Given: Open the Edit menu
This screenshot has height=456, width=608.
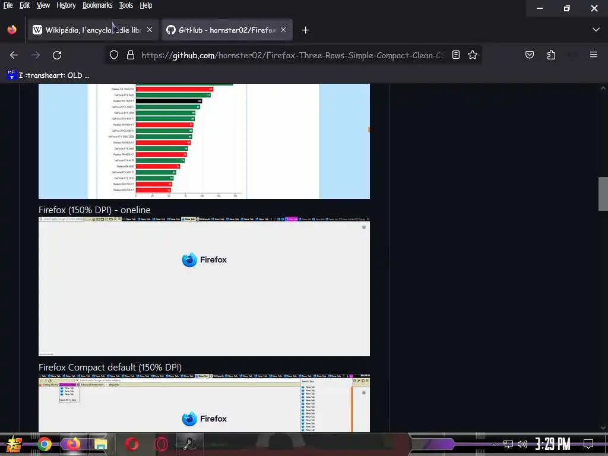Looking at the screenshot, I should click(x=24, y=5).
